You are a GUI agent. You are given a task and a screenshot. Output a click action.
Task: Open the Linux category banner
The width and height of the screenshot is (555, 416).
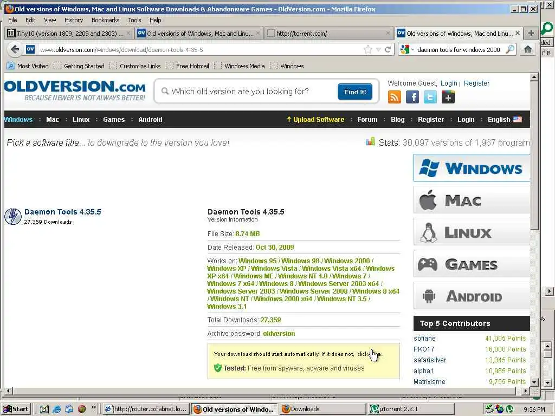point(472,232)
